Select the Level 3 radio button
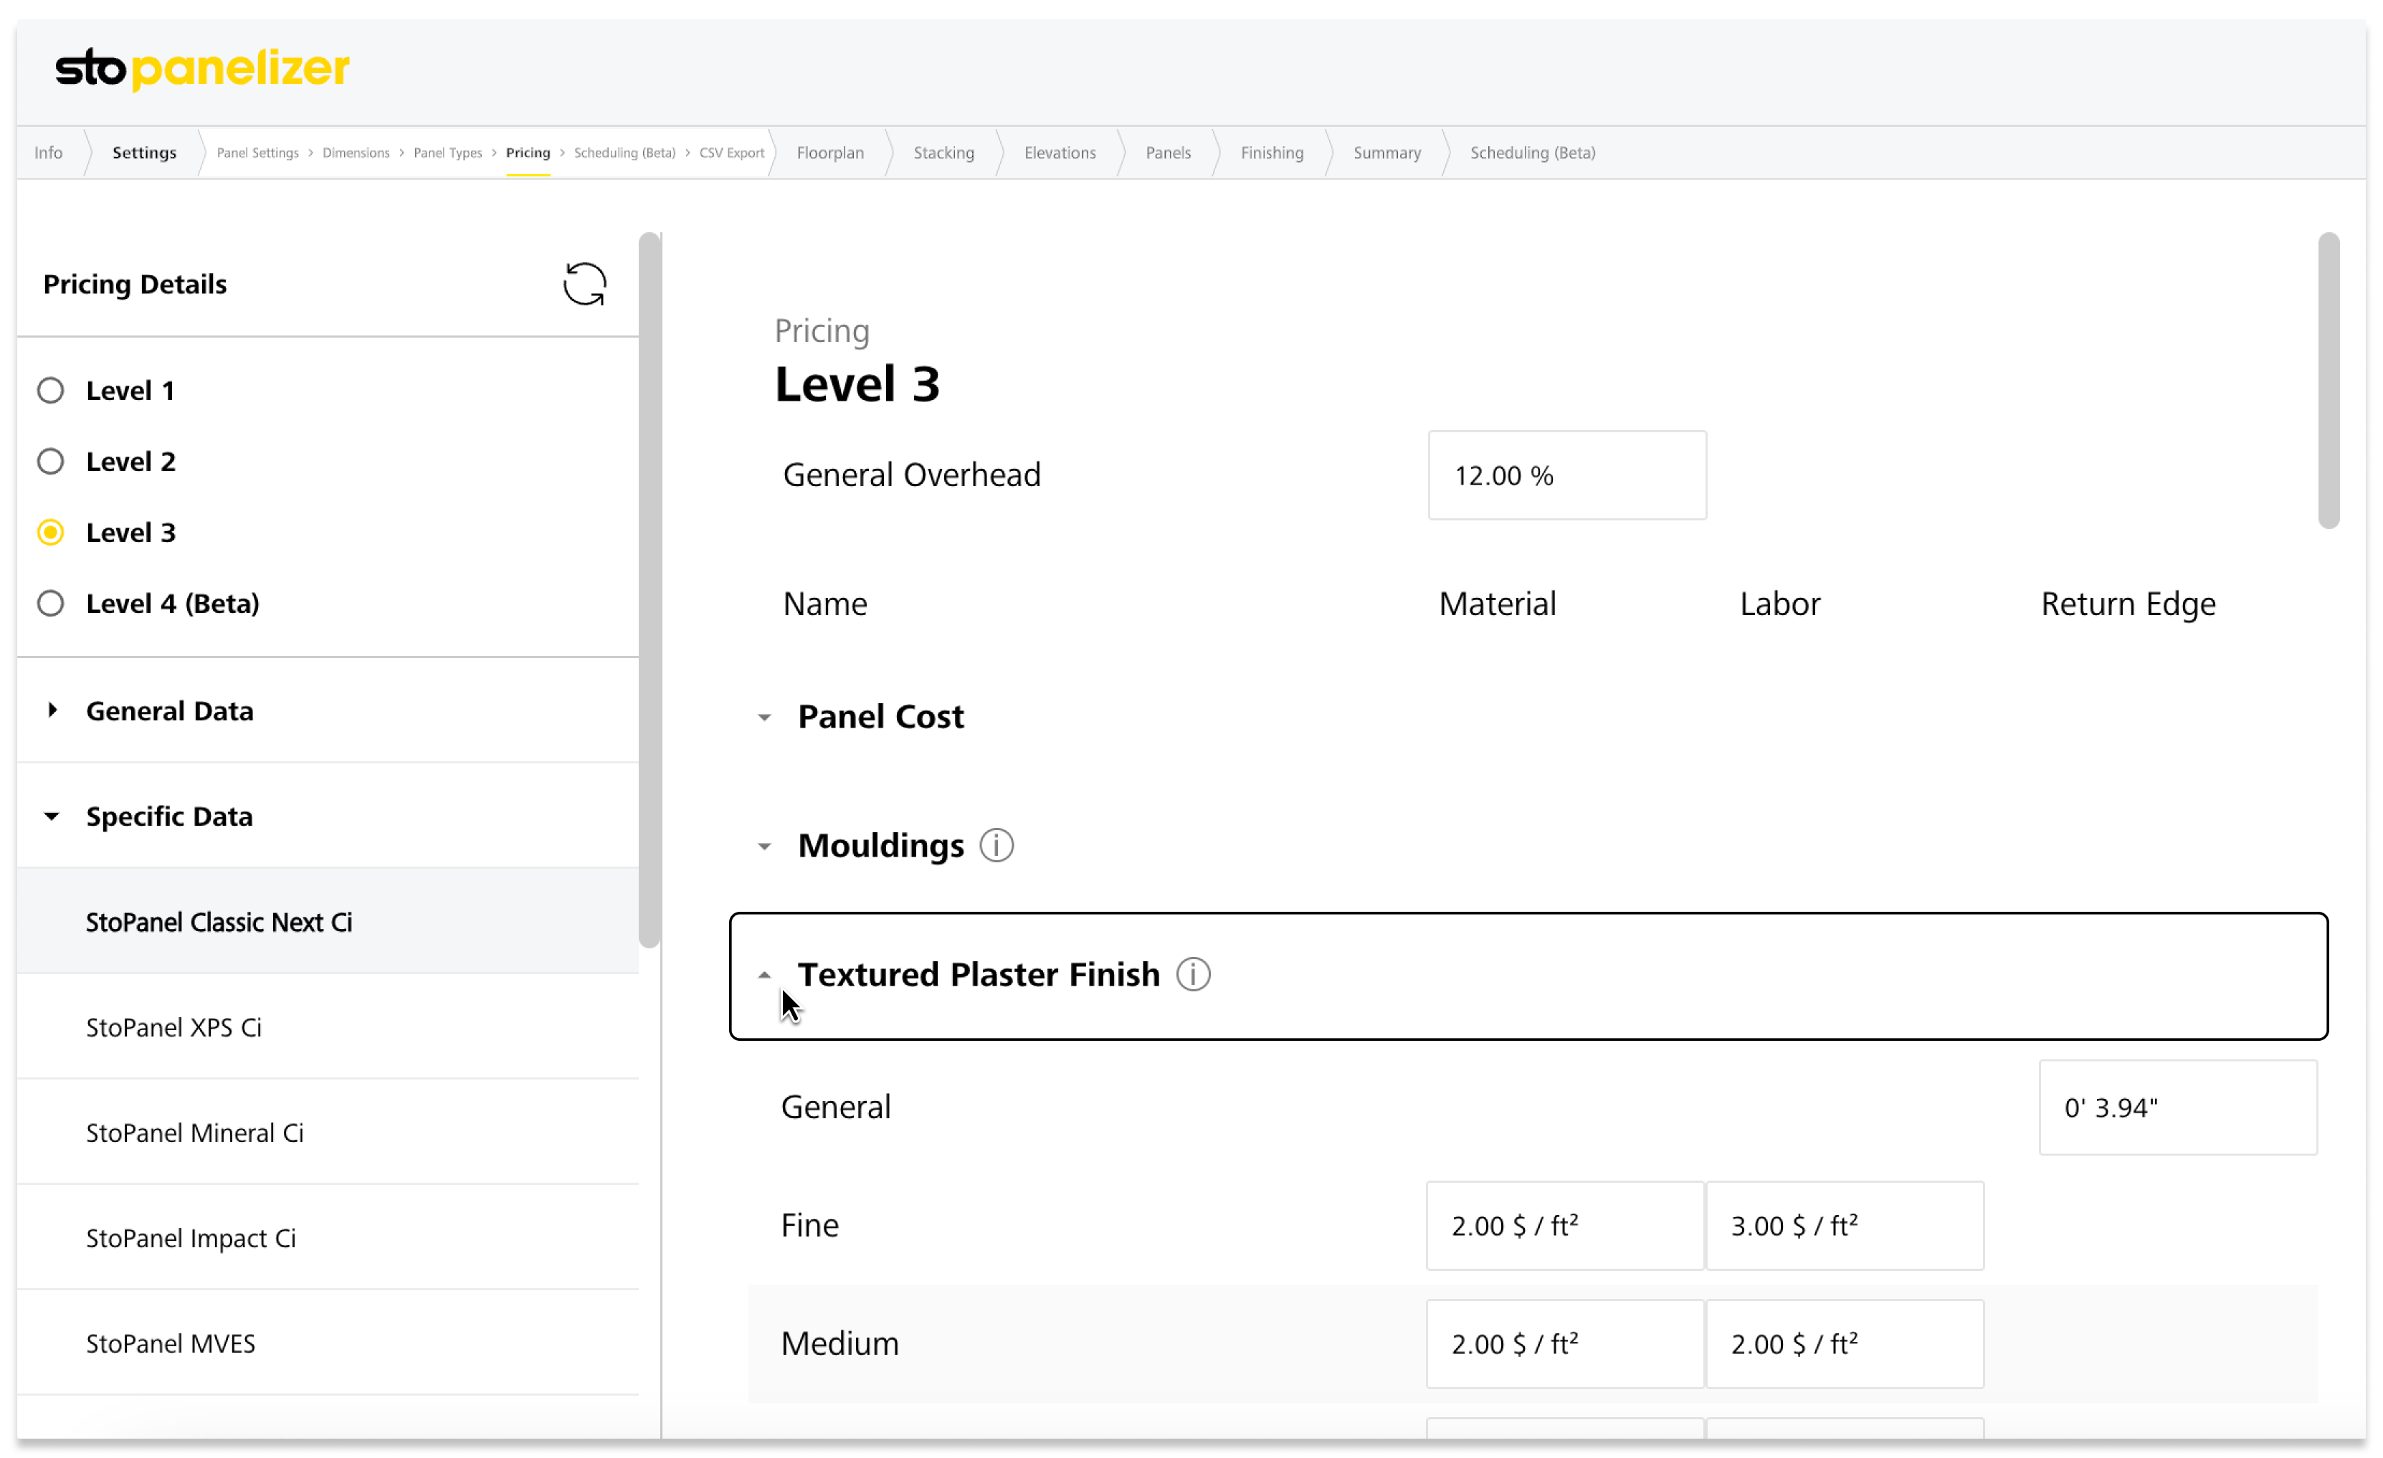The height and width of the screenshot is (1458, 2383). (x=50, y=533)
